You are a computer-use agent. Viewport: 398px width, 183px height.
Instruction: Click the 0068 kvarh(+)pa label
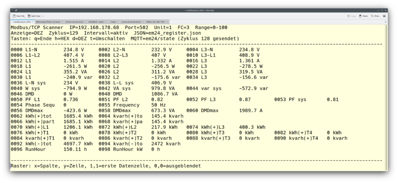tap(120, 122)
